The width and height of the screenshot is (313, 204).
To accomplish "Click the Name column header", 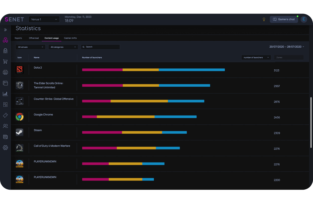I will (x=37, y=57).
